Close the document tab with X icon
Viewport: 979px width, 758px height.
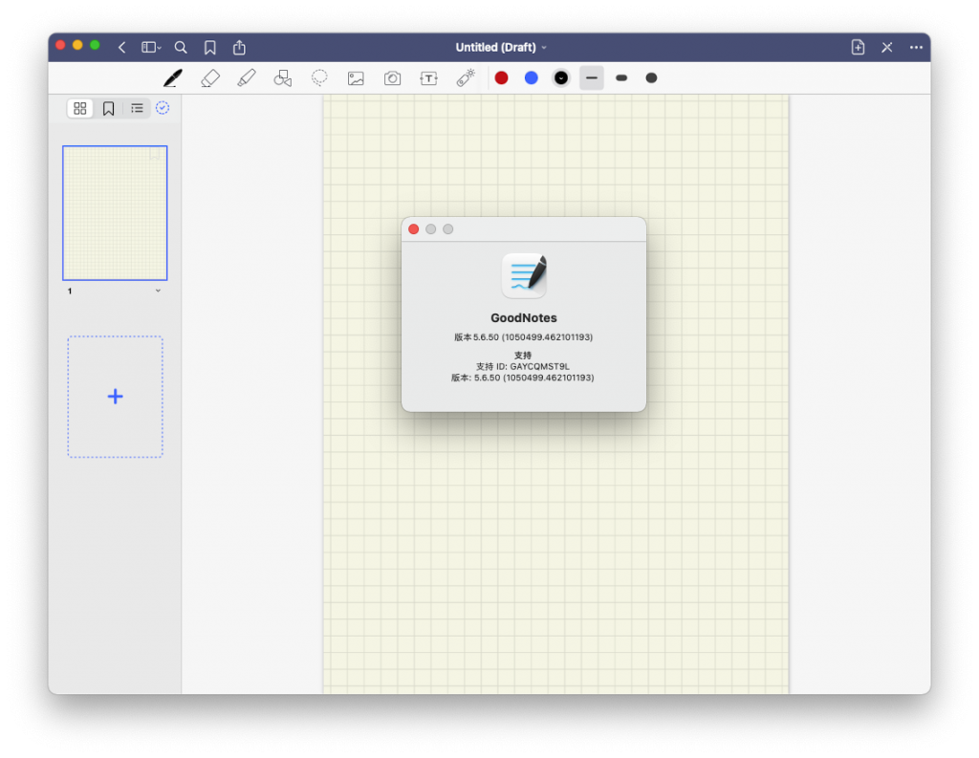pyautogui.click(x=886, y=48)
